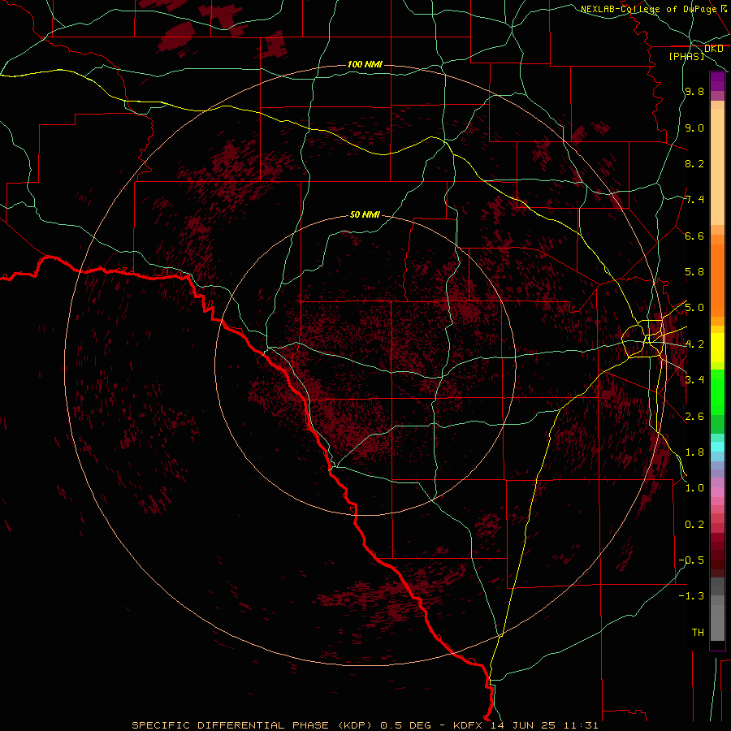This screenshot has width=731, height=731.
Task: Click the 4.2 scale value
Action: tap(694, 344)
